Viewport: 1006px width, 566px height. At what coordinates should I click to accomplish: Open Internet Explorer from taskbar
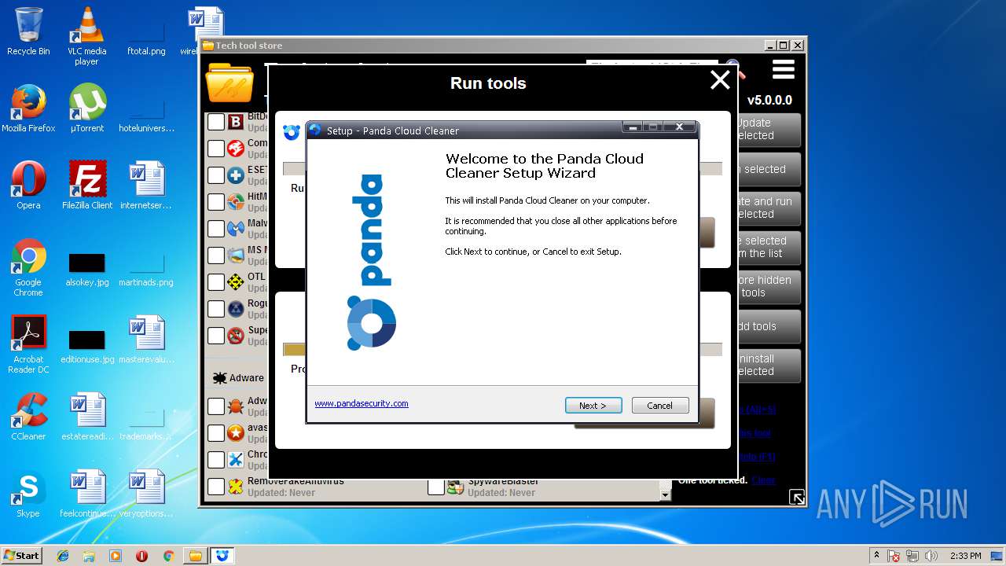pyautogui.click(x=63, y=556)
